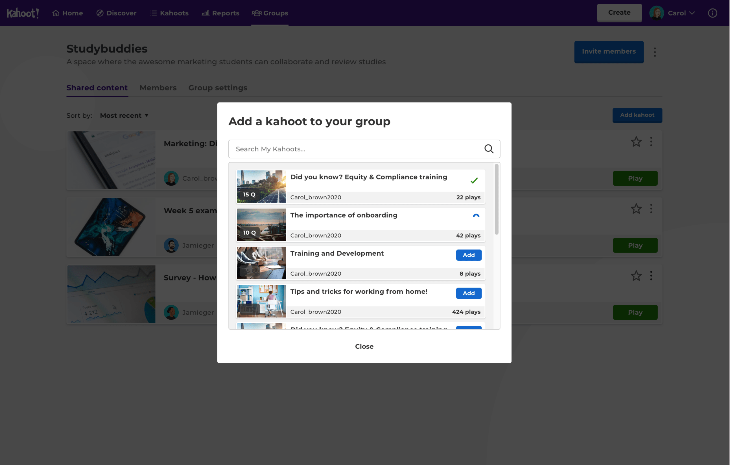Expand the Carol account menu chevron
This screenshot has width=730, height=465.
tap(692, 13)
